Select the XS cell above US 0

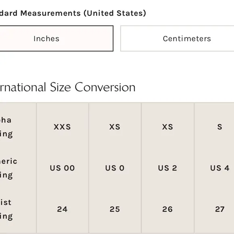[115, 127]
